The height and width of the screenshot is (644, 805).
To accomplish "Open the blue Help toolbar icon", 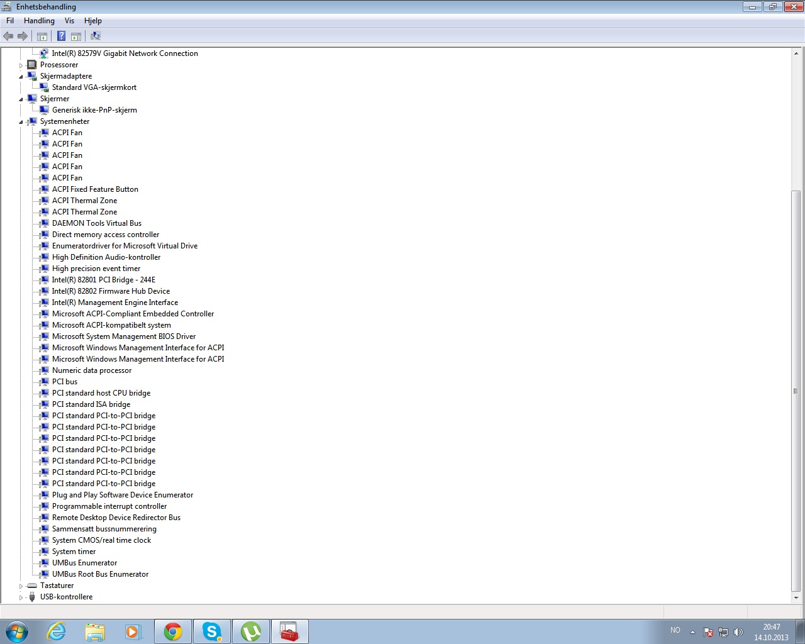I will [x=62, y=36].
